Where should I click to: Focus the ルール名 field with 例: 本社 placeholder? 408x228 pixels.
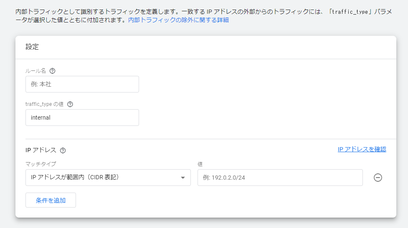click(82, 84)
